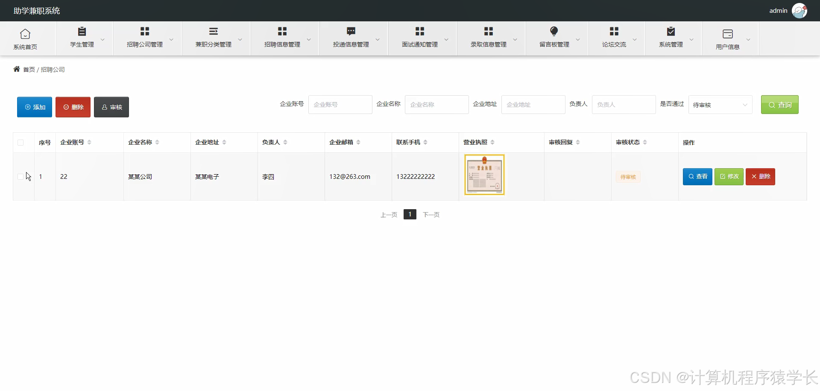Open the 兼职分类管理 menu label
The width and height of the screenshot is (820, 391).
214,44
